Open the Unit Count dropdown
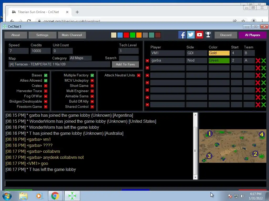The width and height of the screenshot is (269, 201). click(x=63, y=51)
